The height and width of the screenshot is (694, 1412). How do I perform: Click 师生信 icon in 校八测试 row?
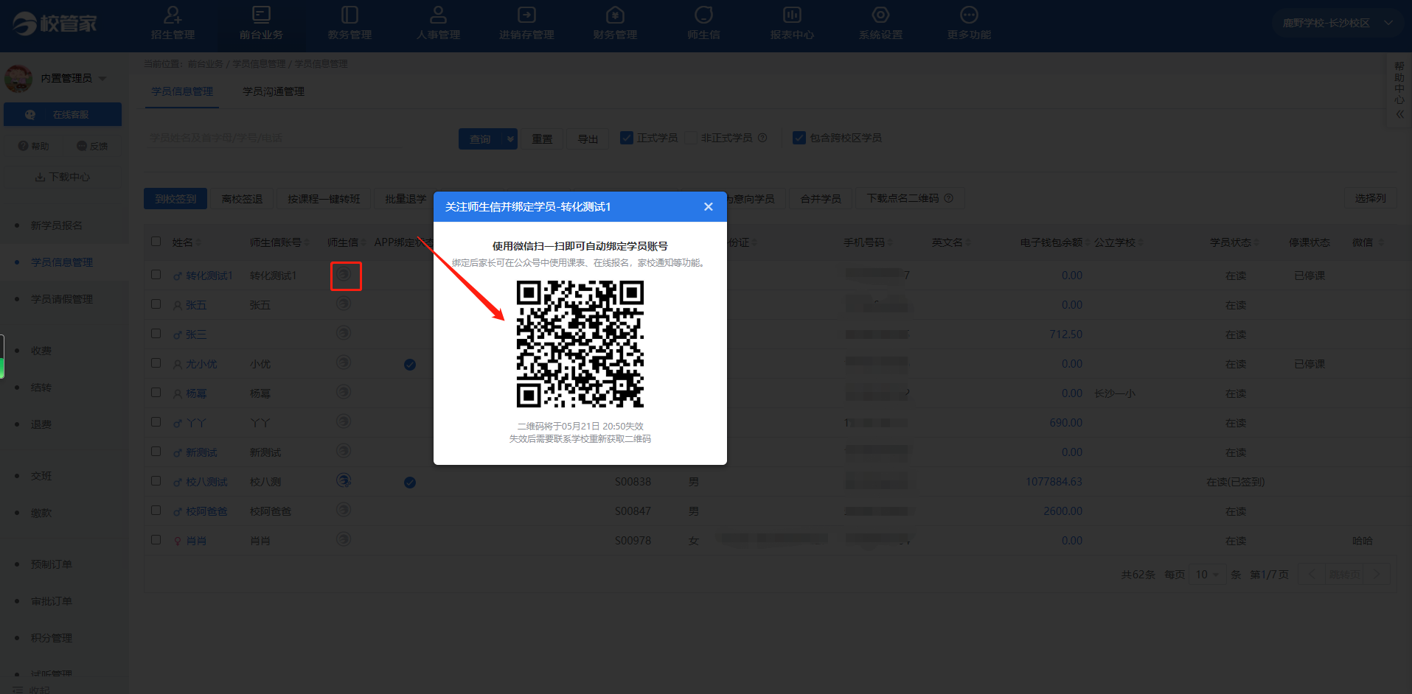coord(344,481)
